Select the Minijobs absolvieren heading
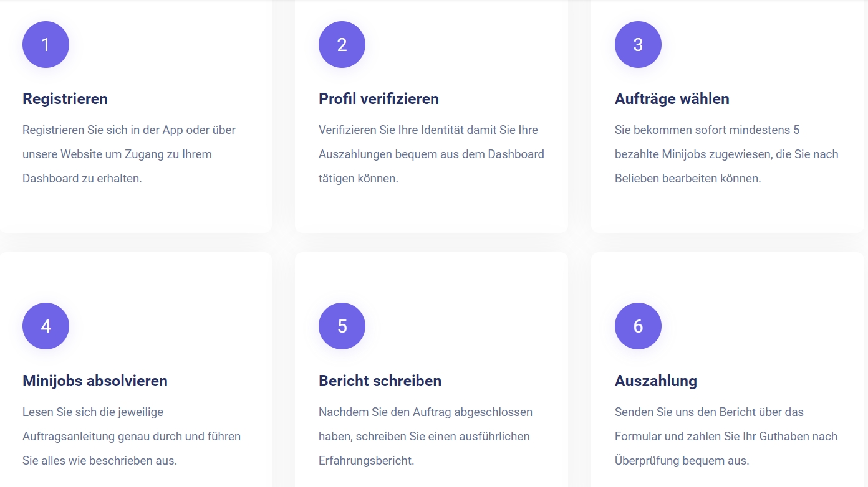 click(95, 381)
